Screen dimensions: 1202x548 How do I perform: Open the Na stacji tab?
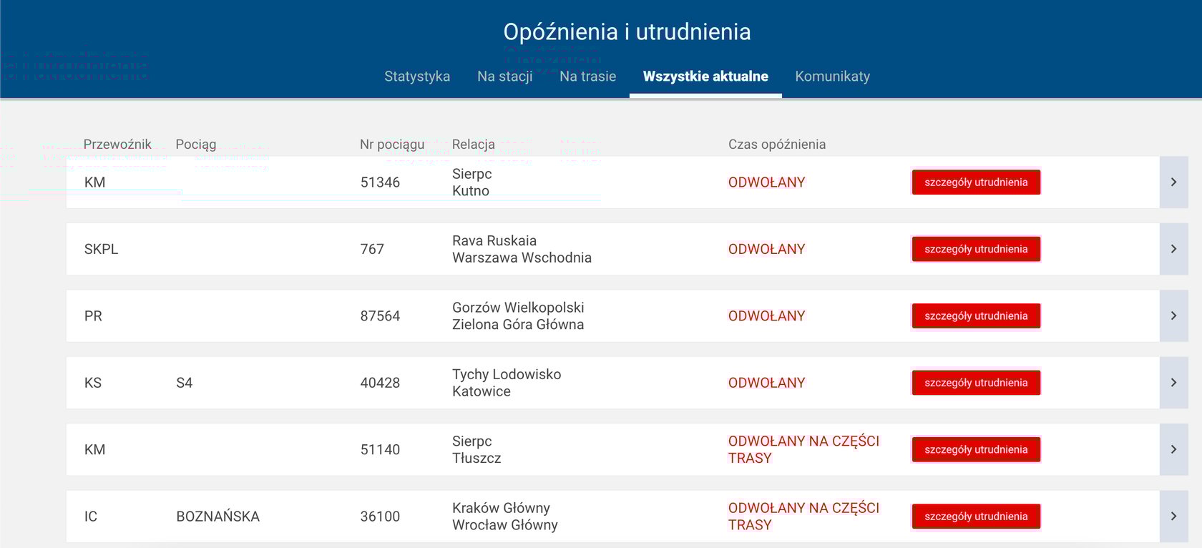[504, 77]
